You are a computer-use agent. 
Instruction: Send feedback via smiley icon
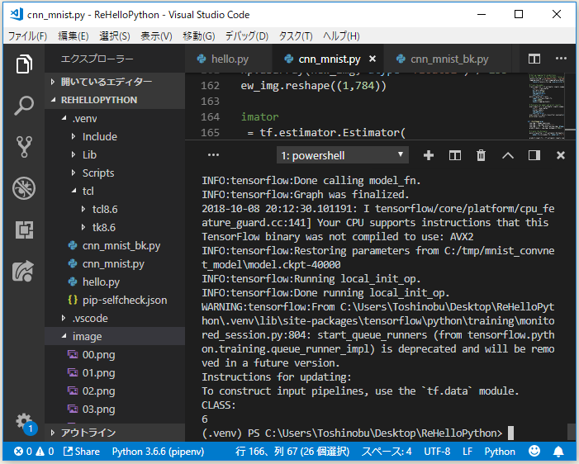534,451
